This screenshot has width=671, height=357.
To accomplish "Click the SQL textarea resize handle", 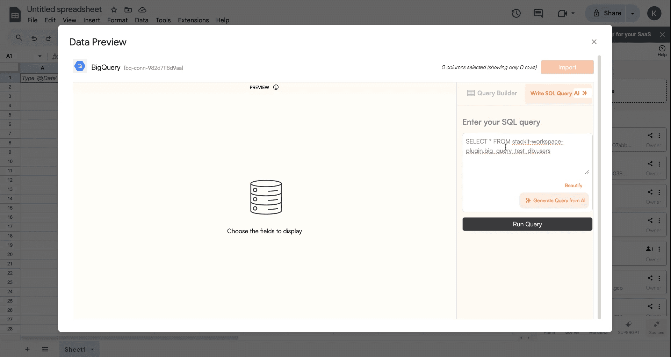I will tap(587, 172).
